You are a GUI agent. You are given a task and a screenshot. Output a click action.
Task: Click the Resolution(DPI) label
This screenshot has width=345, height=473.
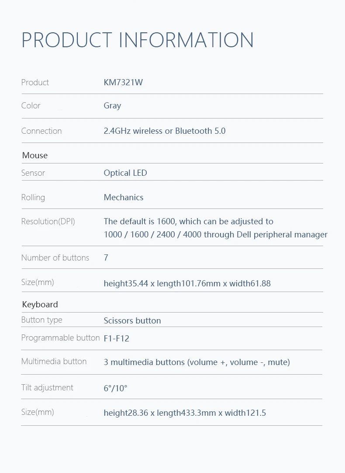pyautogui.click(x=48, y=222)
